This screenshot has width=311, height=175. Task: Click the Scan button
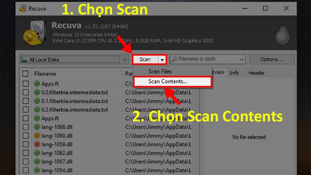pos(145,59)
